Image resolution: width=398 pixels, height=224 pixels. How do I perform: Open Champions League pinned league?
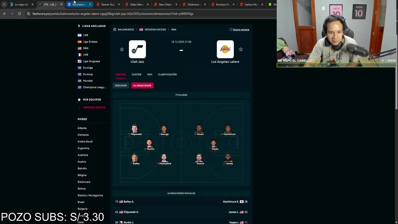(x=95, y=87)
